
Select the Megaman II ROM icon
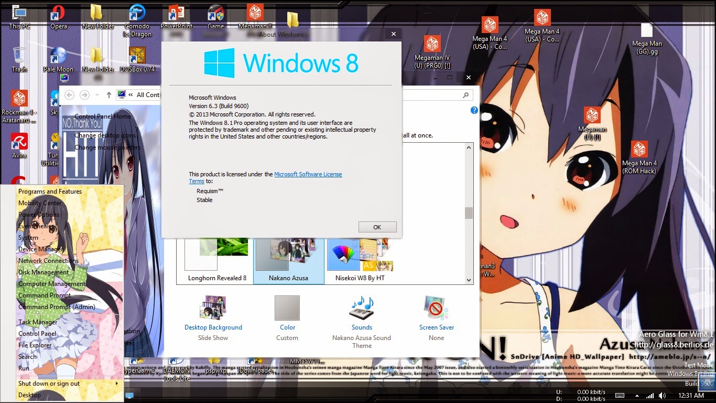click(x=255, y=17)
